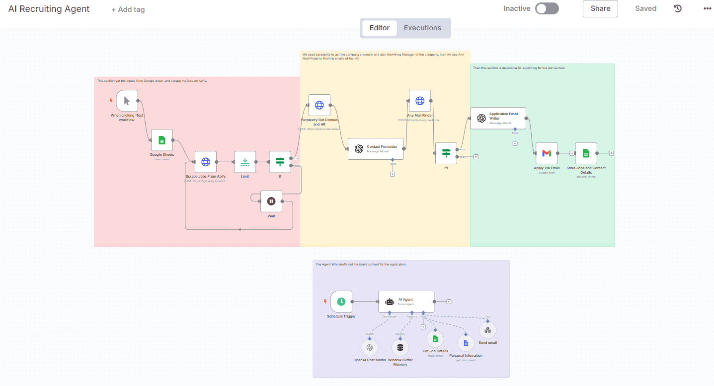Viewport: 714px width, 386px height.
Task: Select red sticky note about Google sheet inputs
Action: point(197,161)
